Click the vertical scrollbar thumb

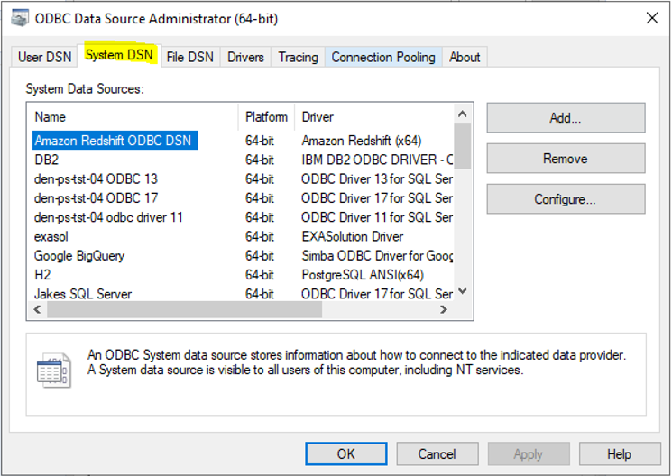tap(462, 146)
